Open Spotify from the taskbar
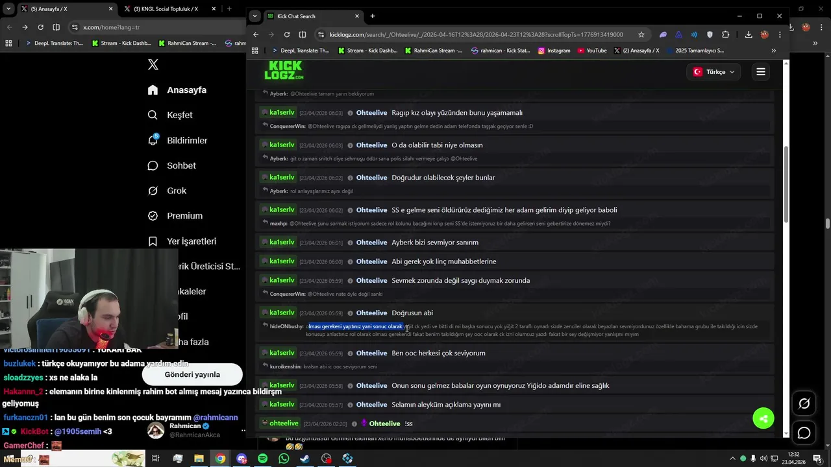Screen dimensions: 831x467 pyautogui.click(x=262, y=459)
